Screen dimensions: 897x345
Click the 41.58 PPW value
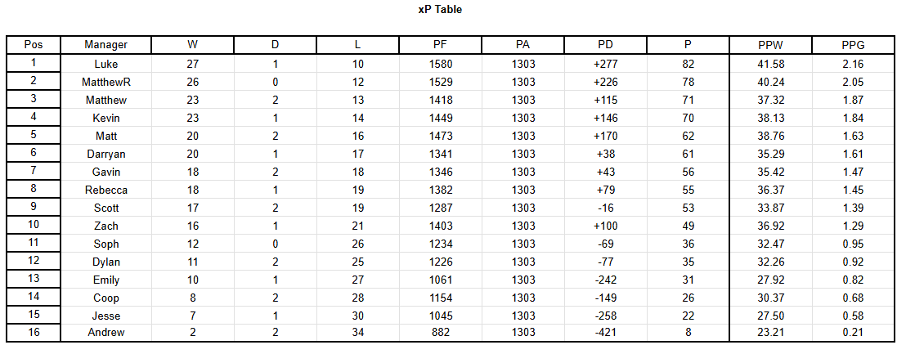[x=770, y=64]
